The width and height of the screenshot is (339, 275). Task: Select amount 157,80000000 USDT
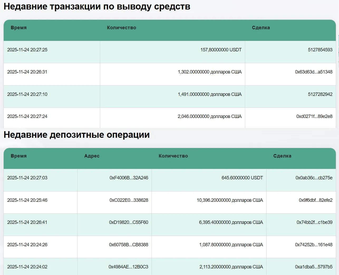pos(221,50)
